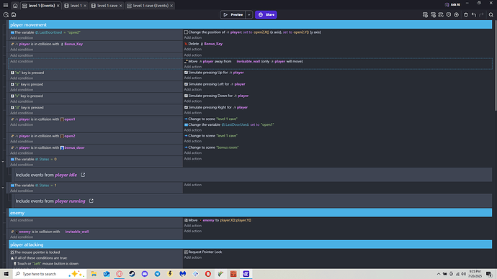Undo the last change
497x279 pixels.
click(x=473, y=14)
